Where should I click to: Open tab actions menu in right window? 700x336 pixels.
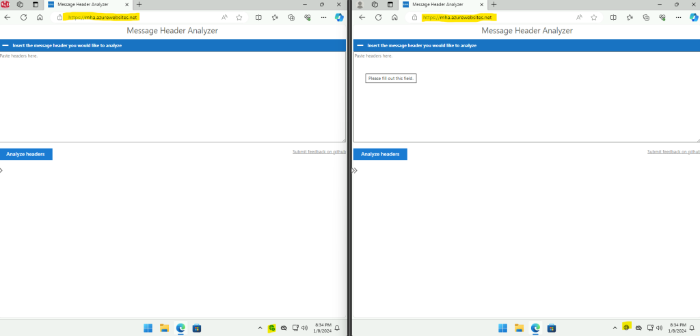tap(390, 5)
